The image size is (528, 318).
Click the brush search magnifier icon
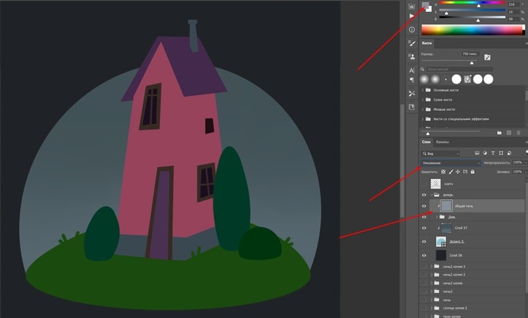coord(422,69)
